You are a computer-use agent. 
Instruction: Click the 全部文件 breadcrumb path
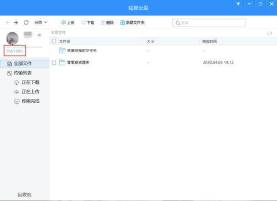pyautogui.click(x=58, y=32)
